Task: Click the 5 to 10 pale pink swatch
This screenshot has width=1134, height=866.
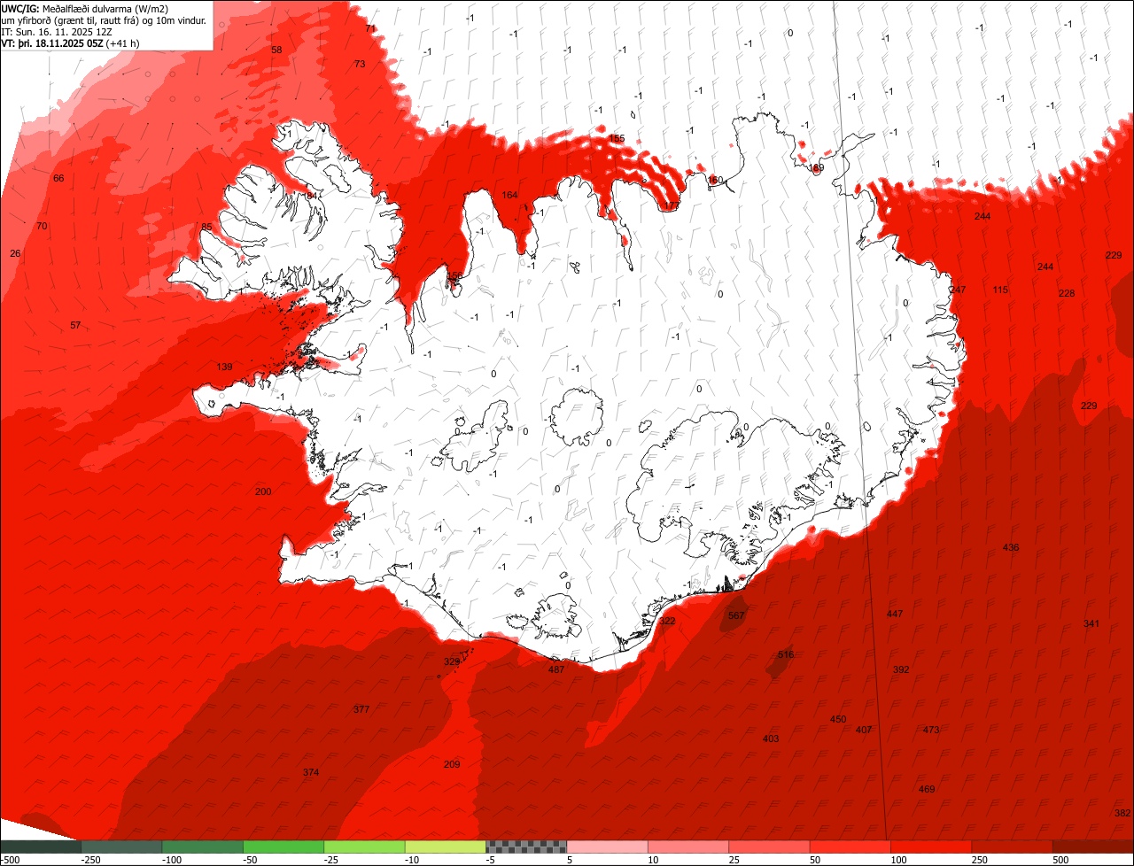Action: click(608, 847)
